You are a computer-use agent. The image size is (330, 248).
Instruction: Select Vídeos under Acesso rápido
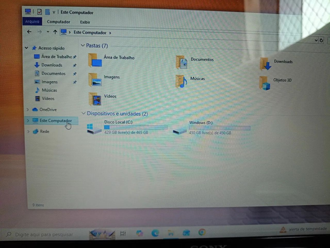point(45,98)
